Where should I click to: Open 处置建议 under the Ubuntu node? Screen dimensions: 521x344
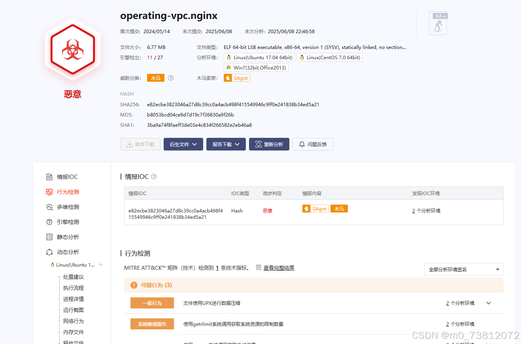[x=74, y=277]
